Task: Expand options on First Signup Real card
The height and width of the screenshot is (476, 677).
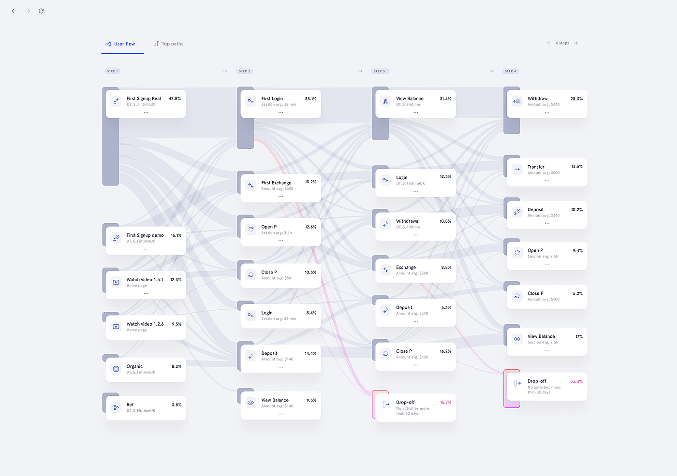Action: 146,113
